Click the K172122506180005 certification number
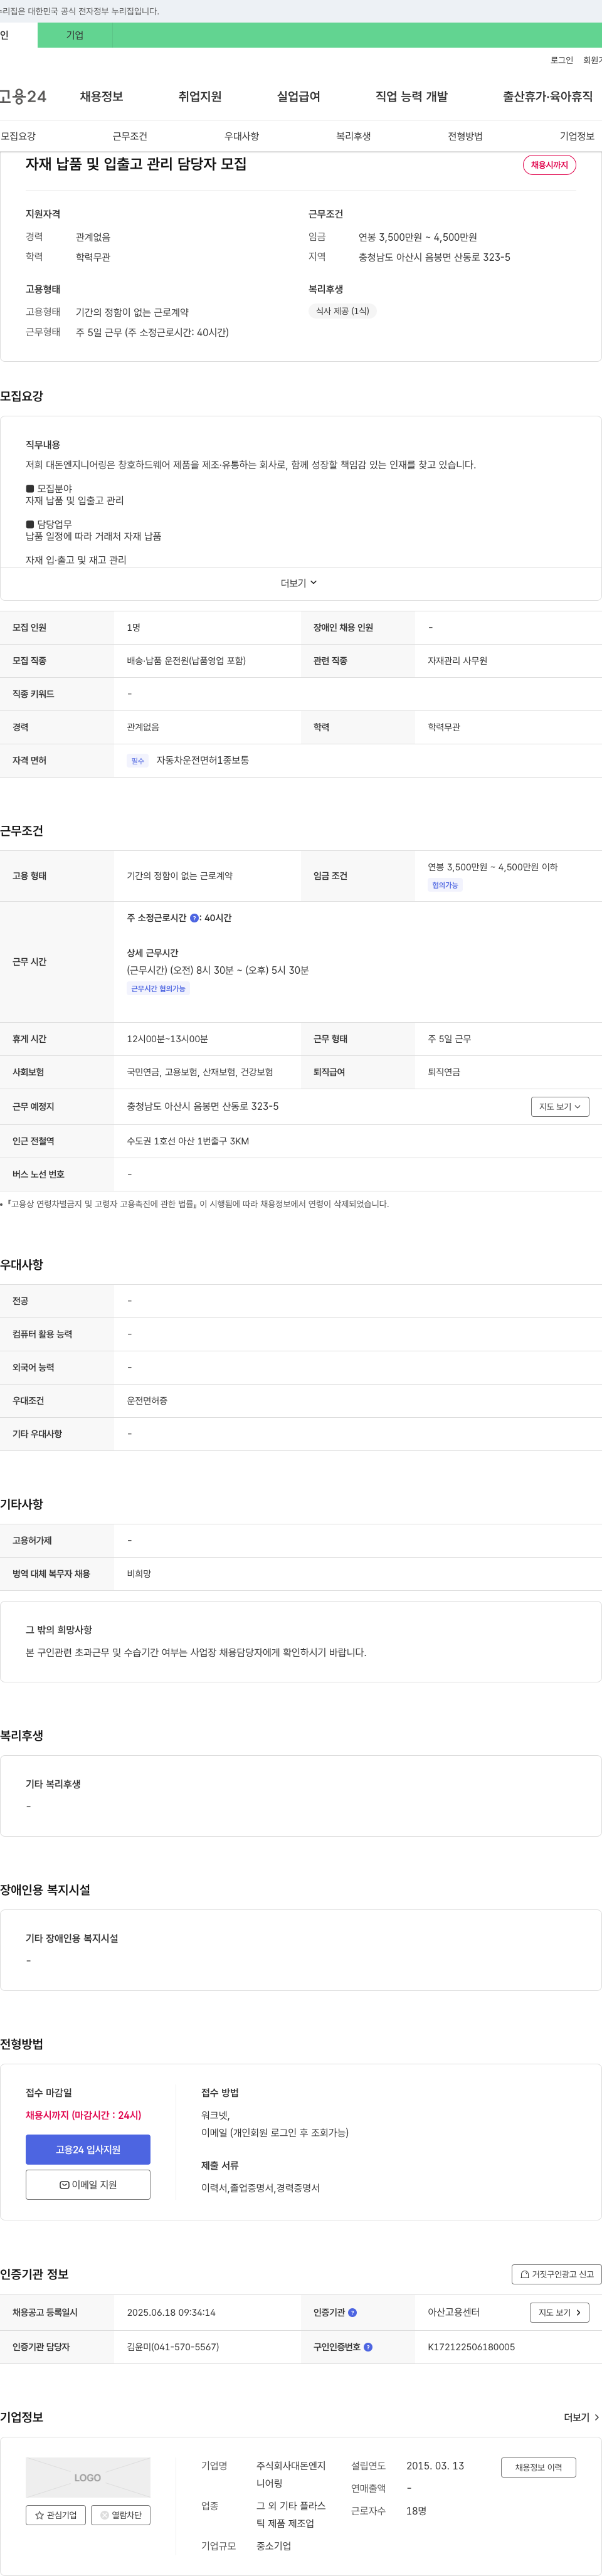Image resolution: width=602 pixels, height=2576 pixels. (471, 2347)
